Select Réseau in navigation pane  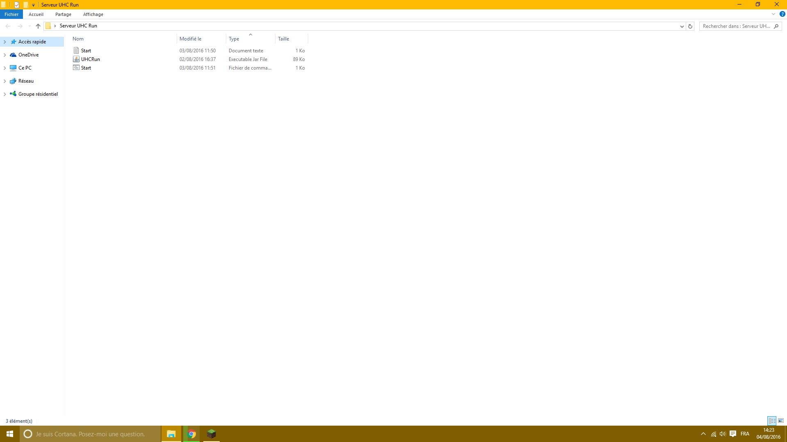(x=26, y=81)
